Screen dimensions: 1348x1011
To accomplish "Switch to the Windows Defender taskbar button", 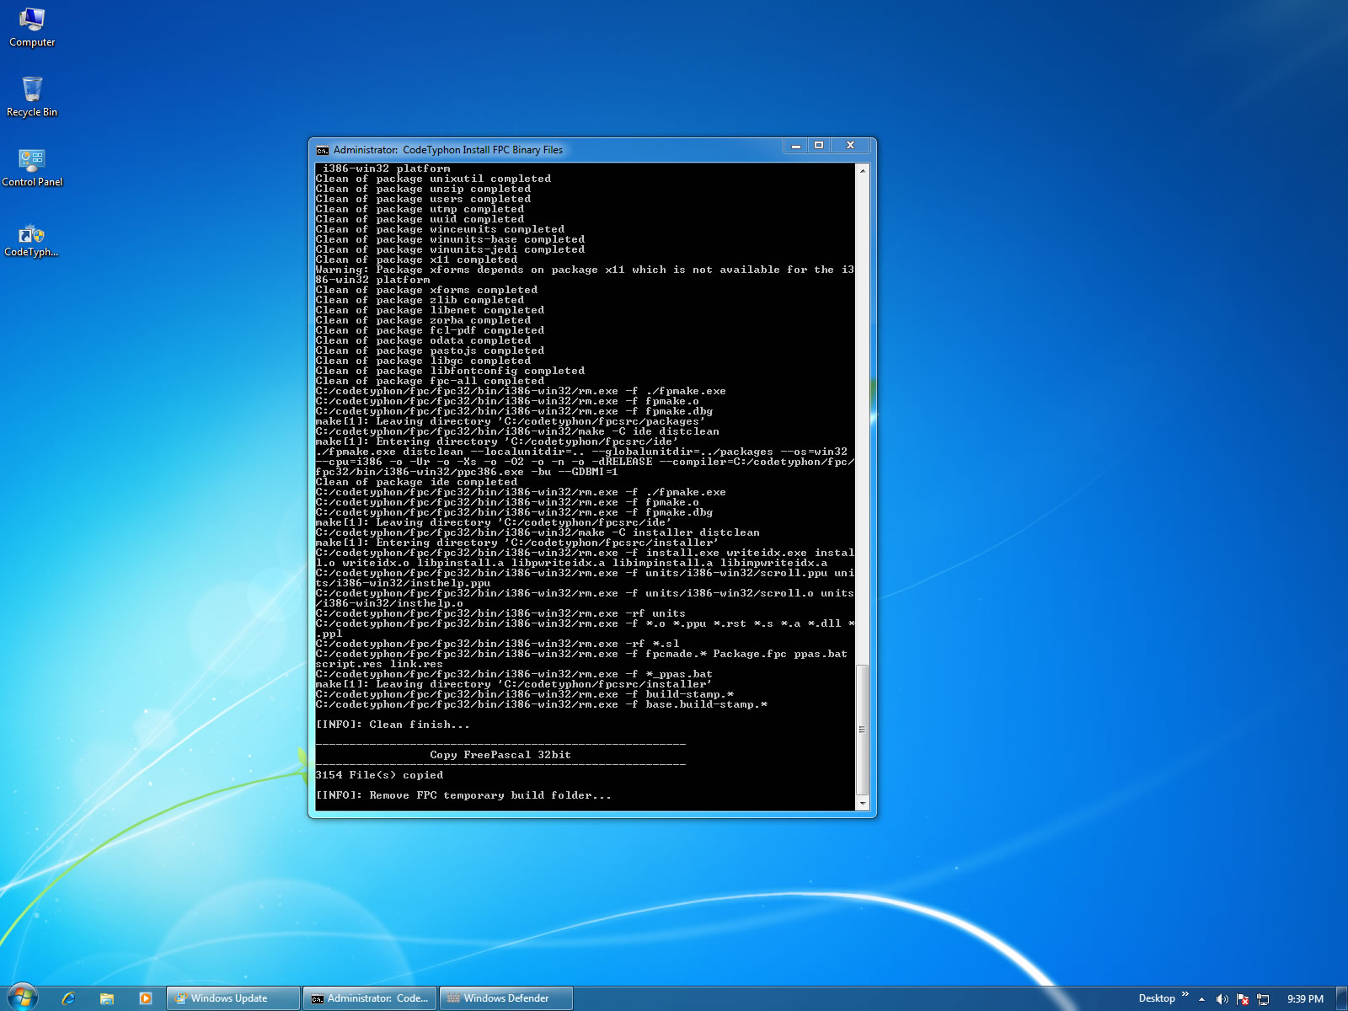I will pos(506,998).
